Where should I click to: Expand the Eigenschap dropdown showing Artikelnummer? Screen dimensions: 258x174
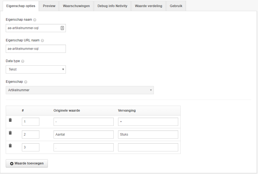coord(80,90)
